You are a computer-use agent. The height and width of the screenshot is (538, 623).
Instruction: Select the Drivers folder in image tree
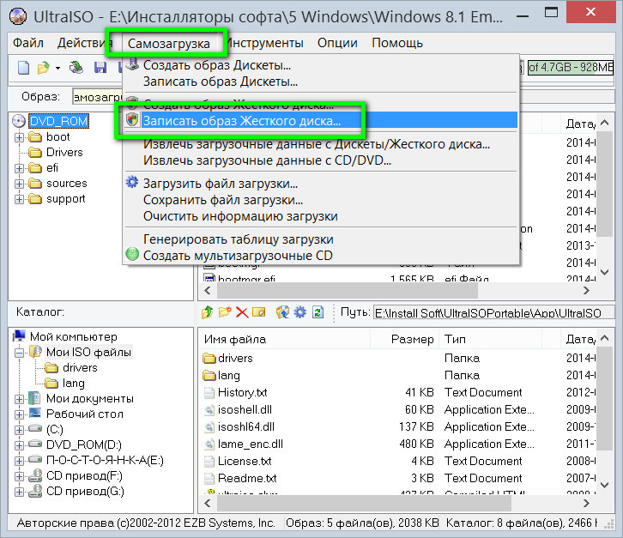64,152
